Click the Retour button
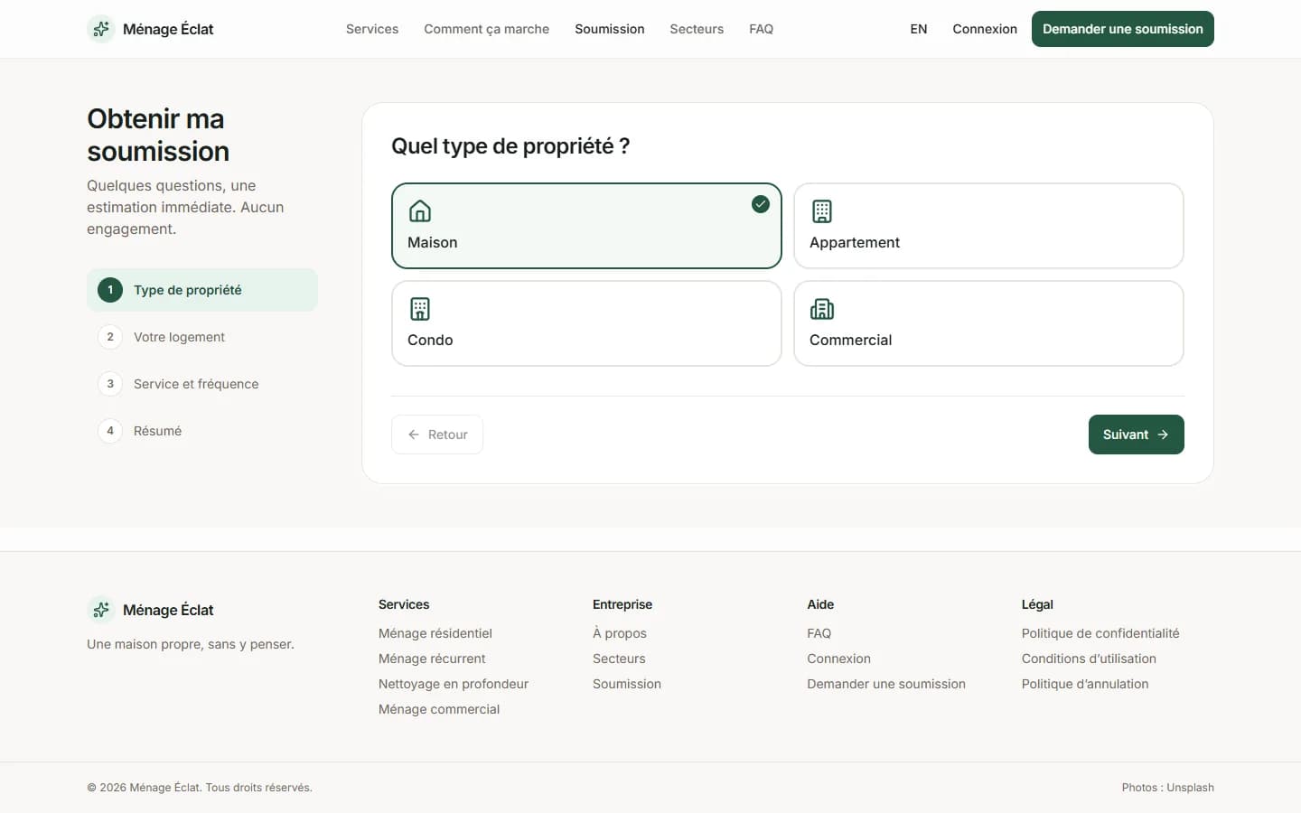 click(x=437, y=435)
